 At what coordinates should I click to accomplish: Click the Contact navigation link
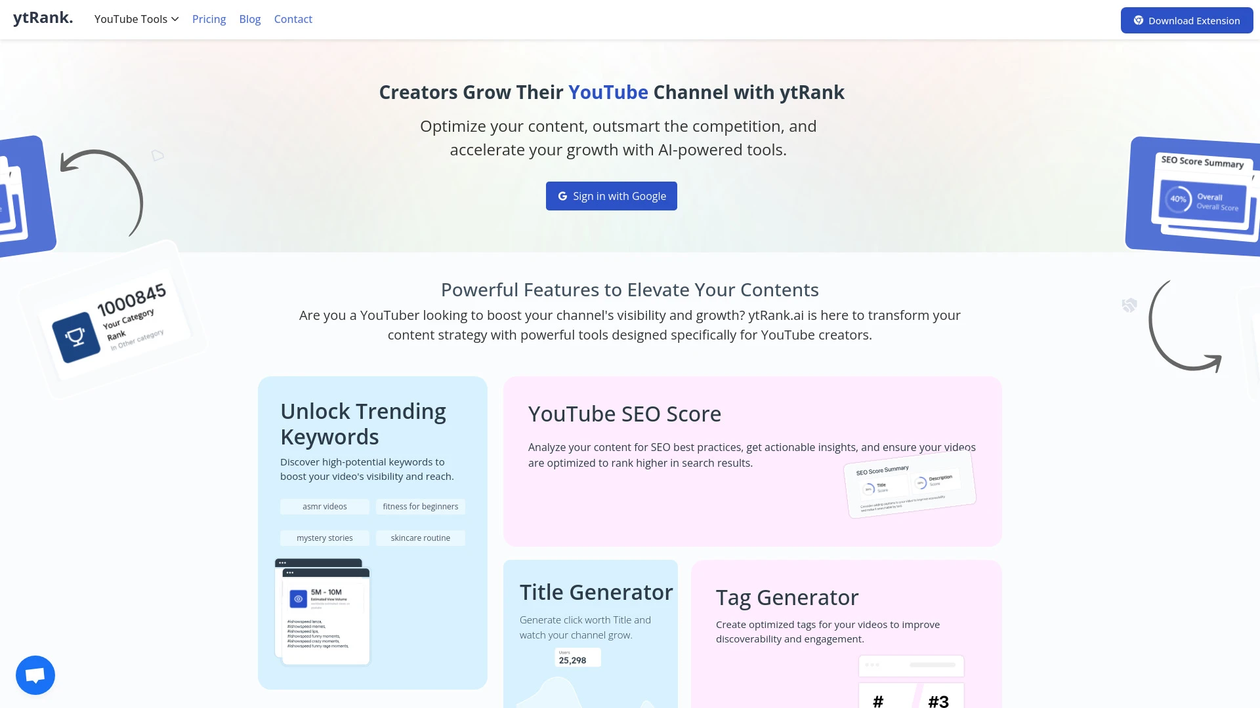[x=293, y=19]
